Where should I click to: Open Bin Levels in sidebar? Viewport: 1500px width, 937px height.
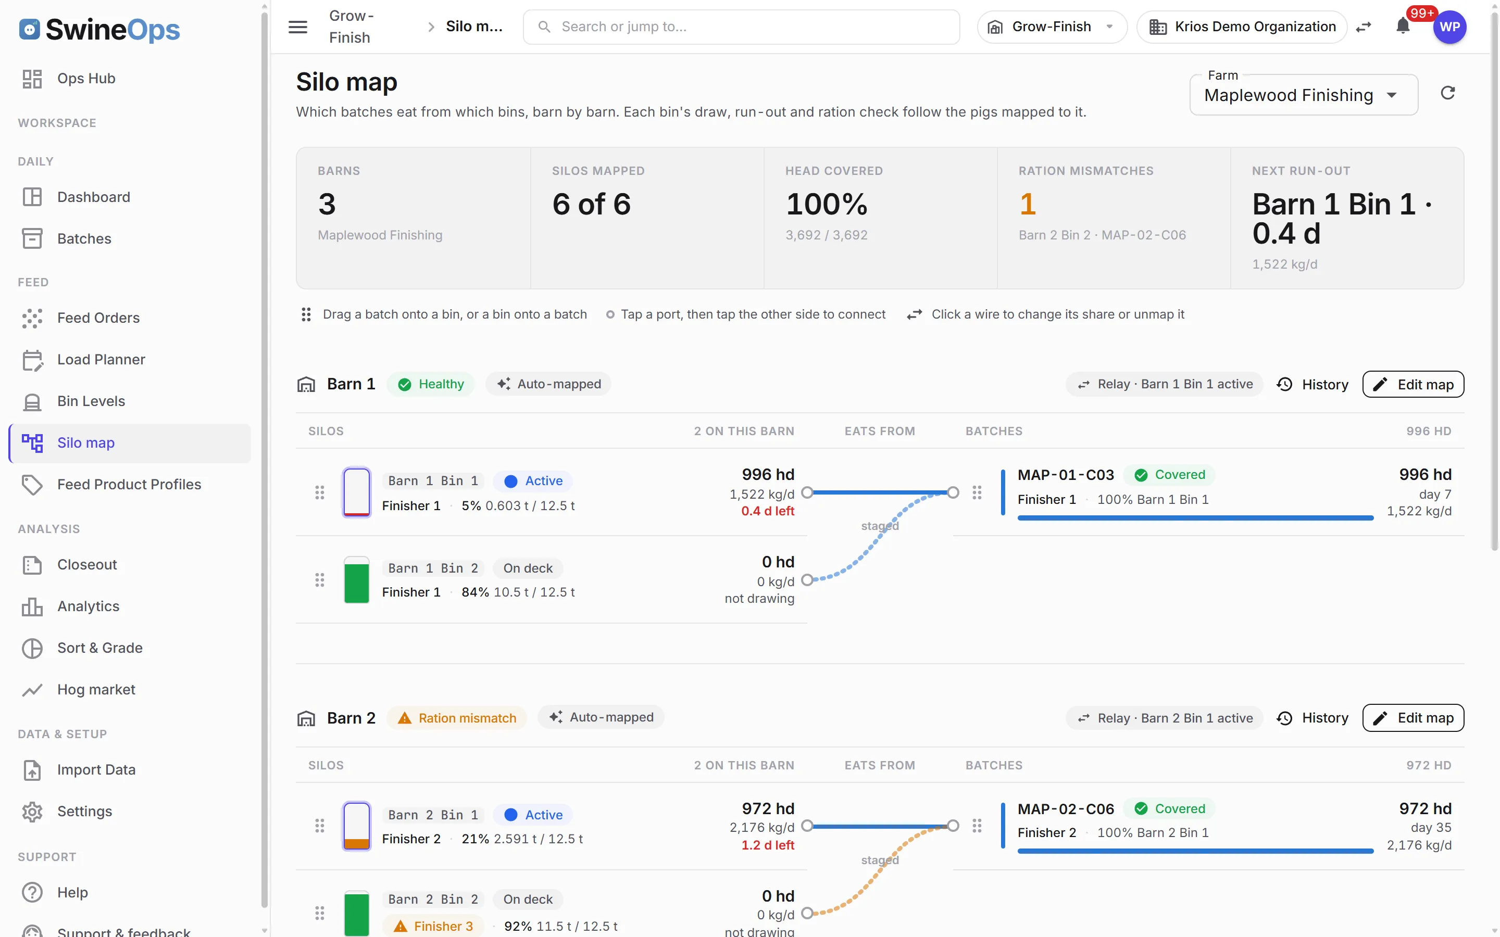tap(130, 401)
